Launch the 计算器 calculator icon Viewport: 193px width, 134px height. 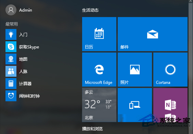click(x=11, y=84)
